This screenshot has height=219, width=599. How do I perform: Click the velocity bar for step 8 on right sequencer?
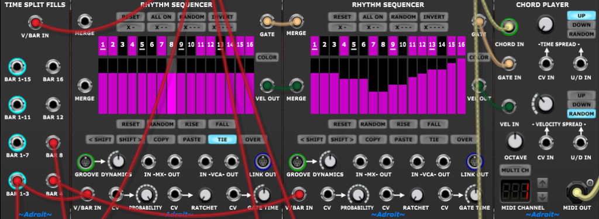pos(383,87)
